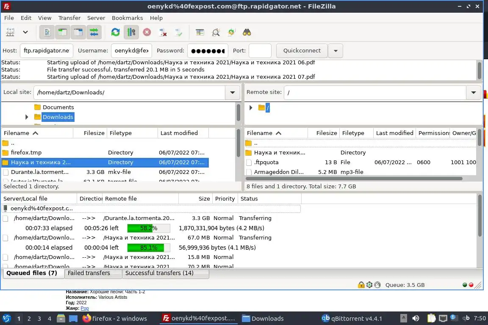Toggle the remote directory tree view
488x325 pixels.
(78, 32)
